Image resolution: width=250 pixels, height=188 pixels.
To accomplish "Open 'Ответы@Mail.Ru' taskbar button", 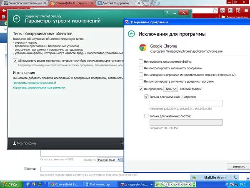I will click(66, 185).
